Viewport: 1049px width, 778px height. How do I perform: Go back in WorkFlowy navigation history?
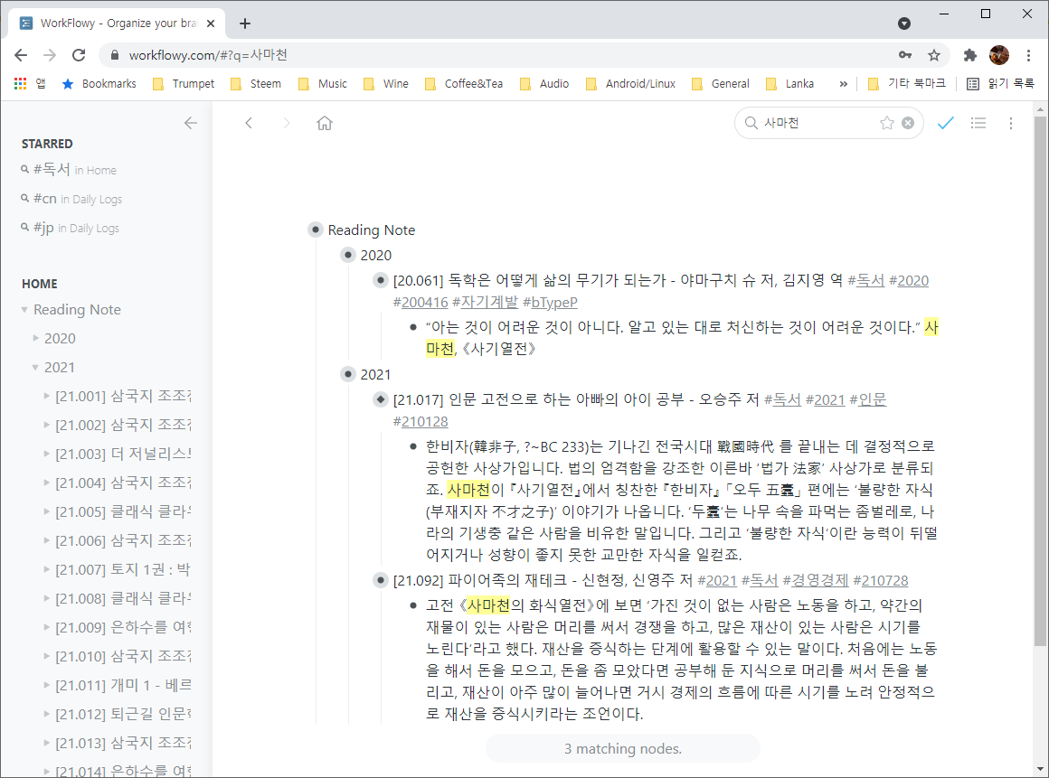pos(249,123)
